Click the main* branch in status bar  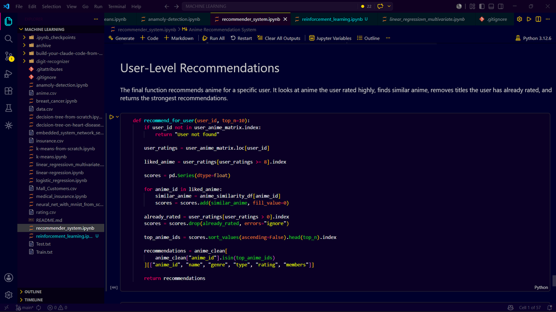tap(24, 307)
